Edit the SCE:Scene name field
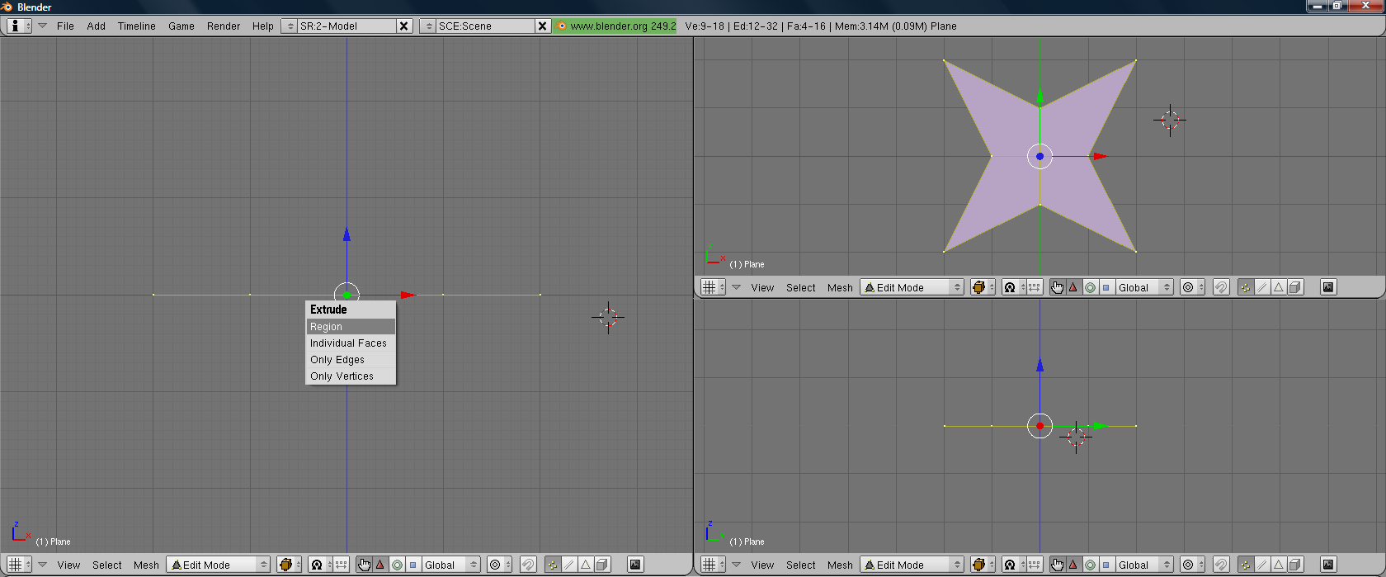Image resolution: width=1386 pixels, height=577 pixels. tap(485, 26)
